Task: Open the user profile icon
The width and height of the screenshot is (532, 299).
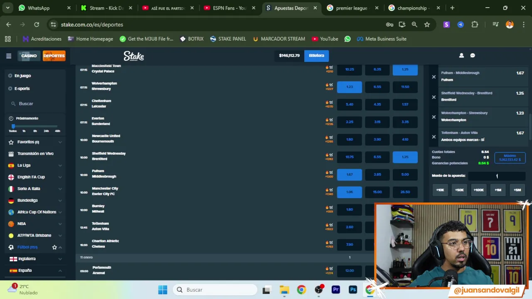Action: point(461,56)
